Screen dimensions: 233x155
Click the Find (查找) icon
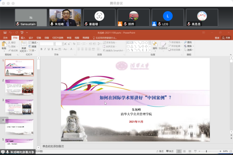tap(189, 42)
